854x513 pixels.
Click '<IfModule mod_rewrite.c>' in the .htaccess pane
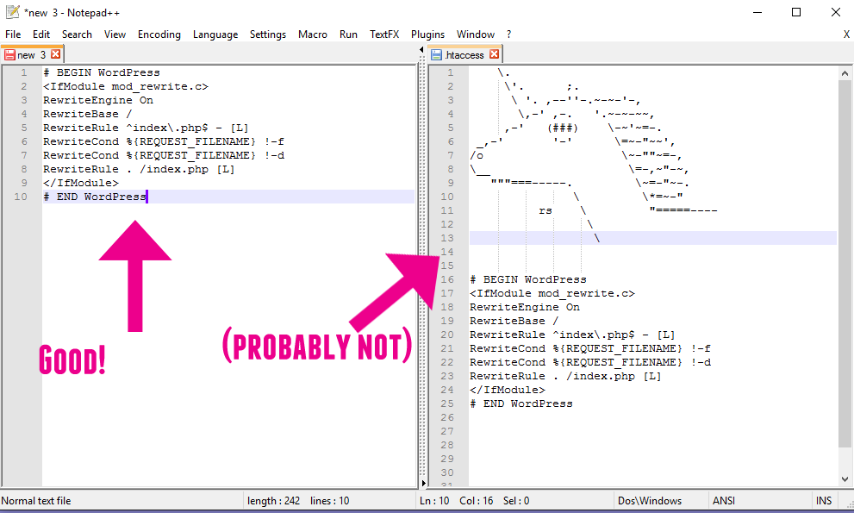[552, 293]
